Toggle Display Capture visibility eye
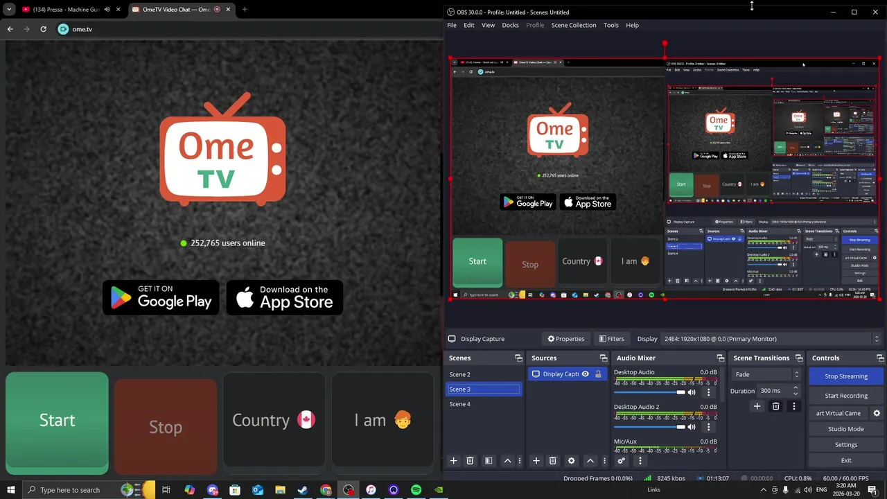Viewport: 887px width, 499px height. click(x=585, y=374)
